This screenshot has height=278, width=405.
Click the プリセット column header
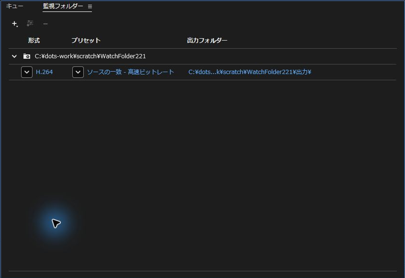tap(86, 41)
